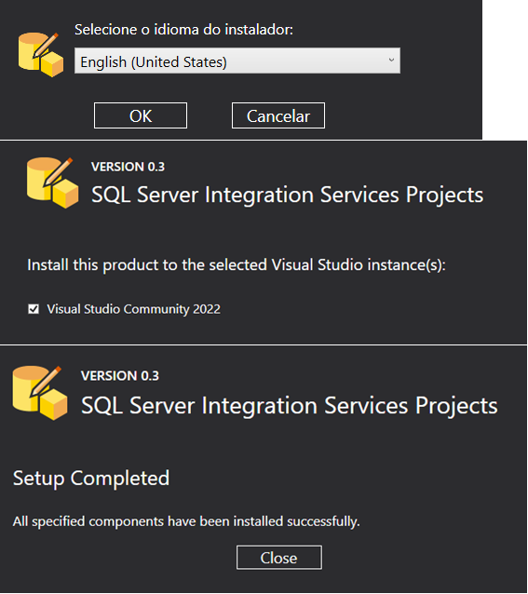
Task: Click the Visual Studio Community 2022 label text
Action: [133, 309]
